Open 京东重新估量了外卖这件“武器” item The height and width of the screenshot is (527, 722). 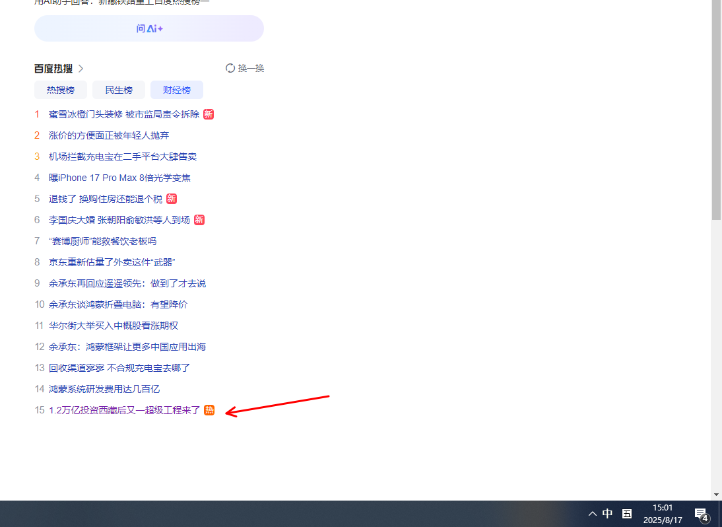[112, 263]
